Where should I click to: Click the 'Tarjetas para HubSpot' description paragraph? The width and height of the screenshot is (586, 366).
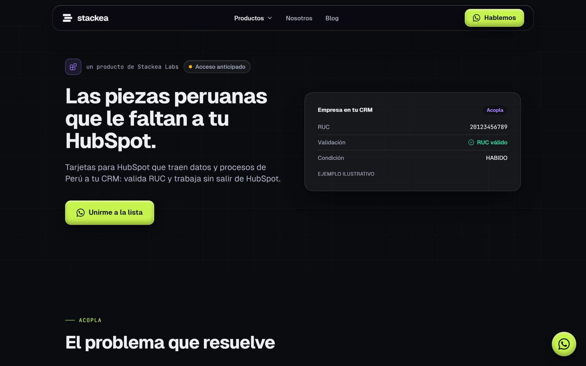173,173
